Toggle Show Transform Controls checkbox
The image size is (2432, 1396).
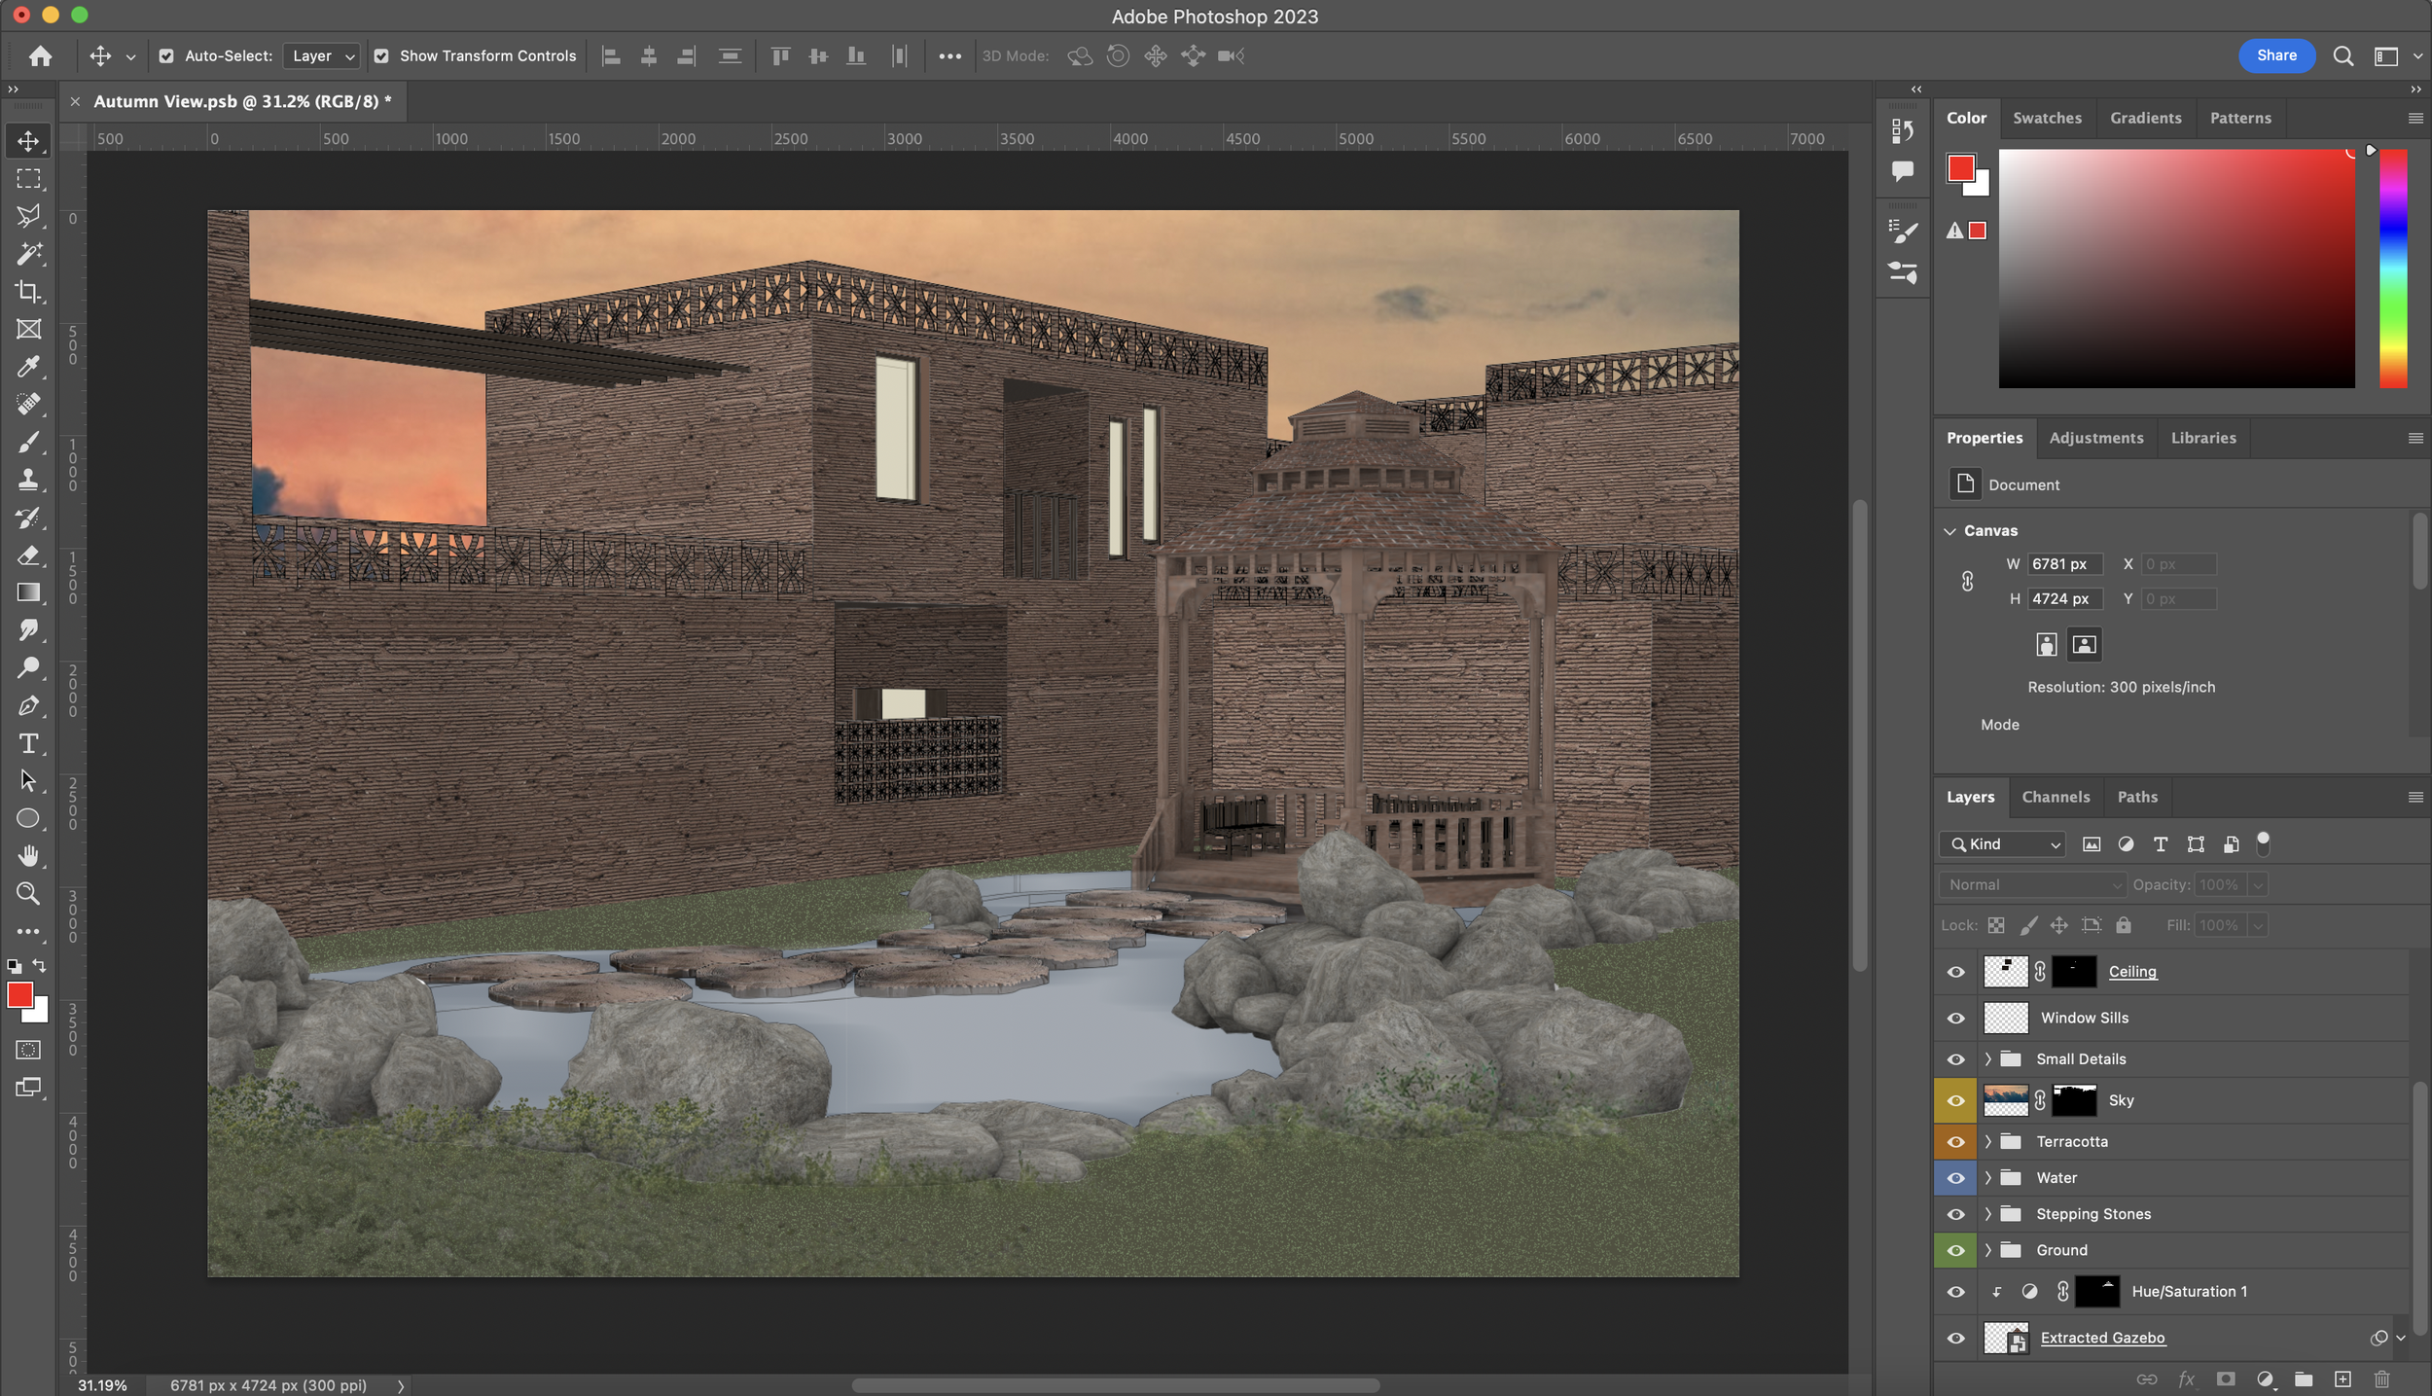pyautogui.click(x=381, y=56)
